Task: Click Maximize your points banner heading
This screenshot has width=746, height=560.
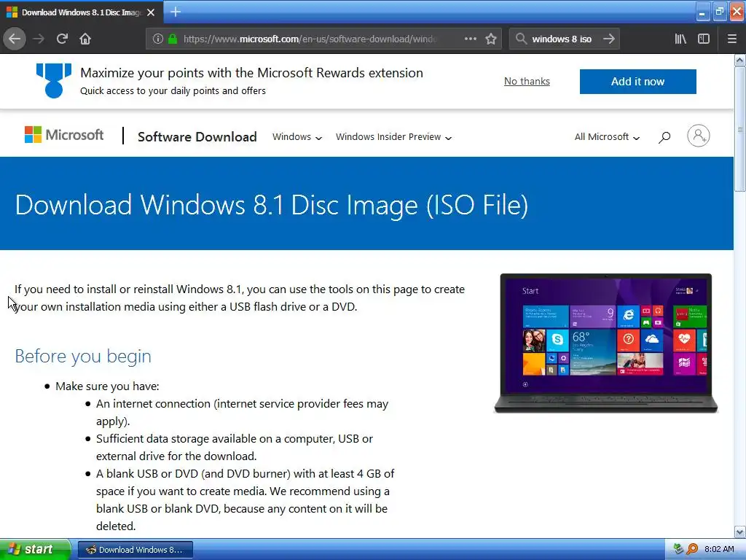Action: [x=251, y=73]
